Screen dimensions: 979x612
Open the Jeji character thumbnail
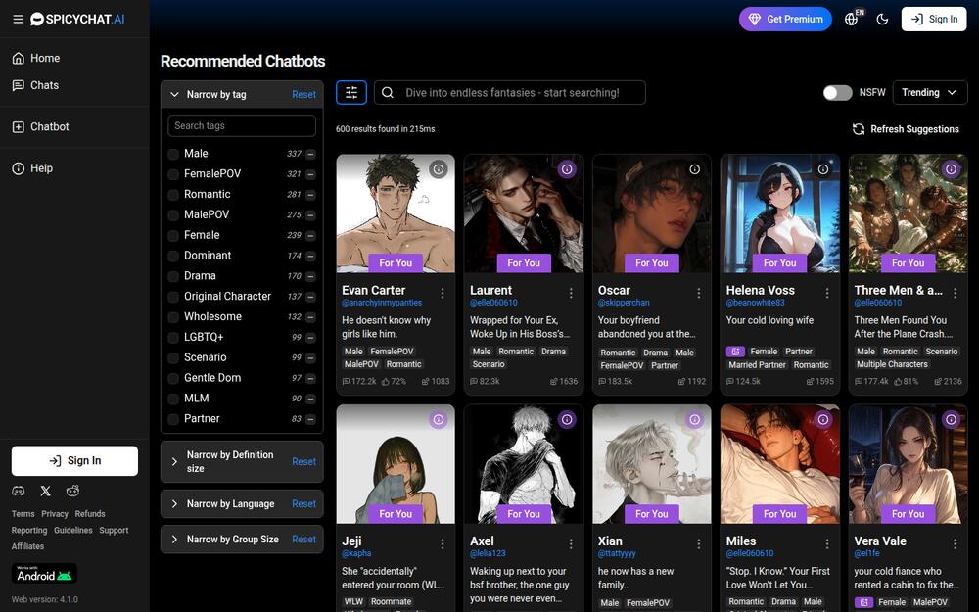(396, 464)
